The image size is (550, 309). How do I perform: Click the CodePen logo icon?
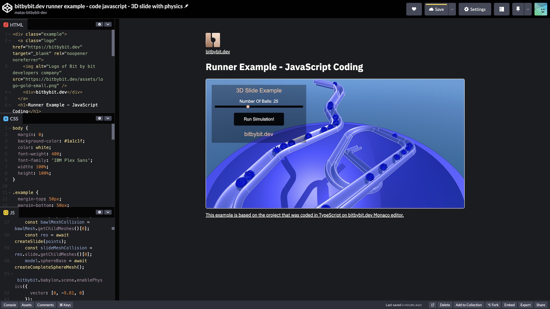[x=7, y=8]
